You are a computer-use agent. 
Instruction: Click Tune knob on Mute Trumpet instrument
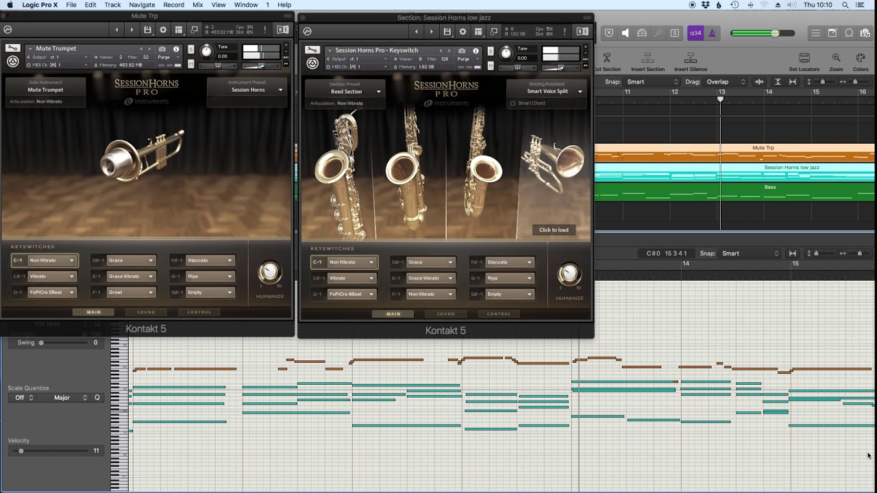pos(206,51)
